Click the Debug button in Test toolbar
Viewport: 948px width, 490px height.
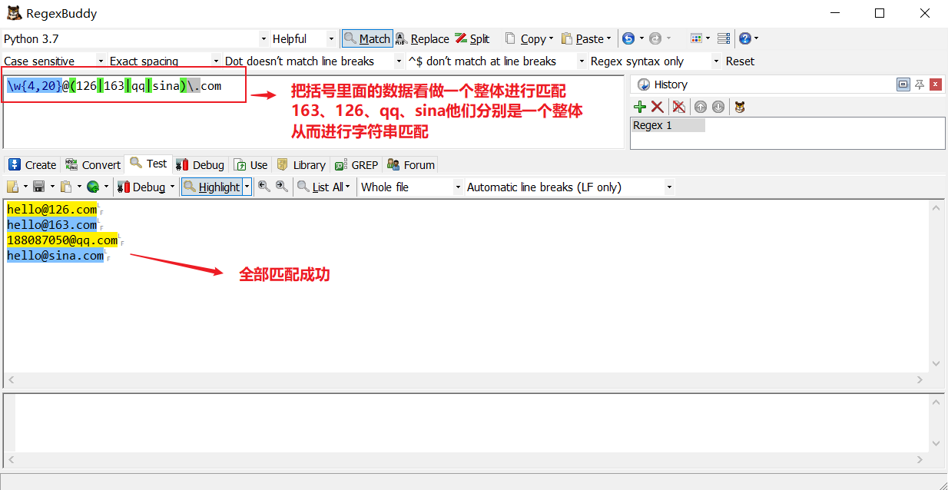point(142,187)
